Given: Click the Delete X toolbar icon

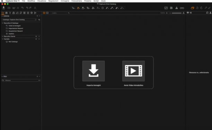Looking at the screenshot, I should tap(18, 8).
